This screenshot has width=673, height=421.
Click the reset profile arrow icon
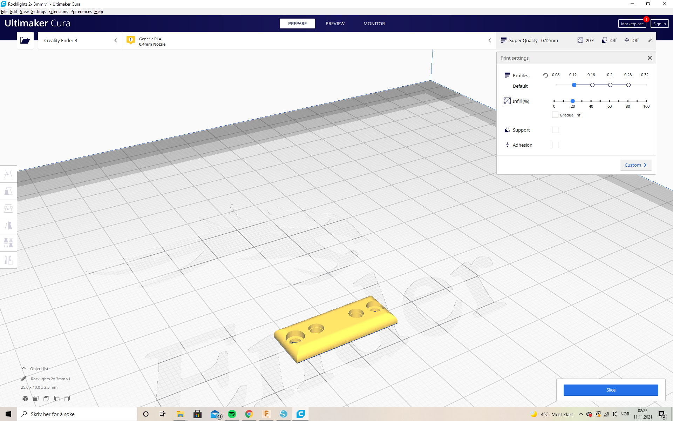(x=545, y=75)
